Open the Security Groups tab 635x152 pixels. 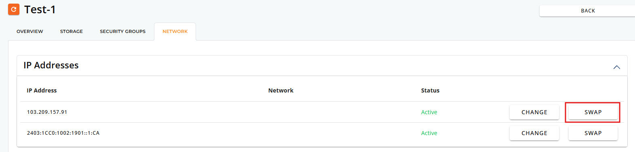point(123,31)
